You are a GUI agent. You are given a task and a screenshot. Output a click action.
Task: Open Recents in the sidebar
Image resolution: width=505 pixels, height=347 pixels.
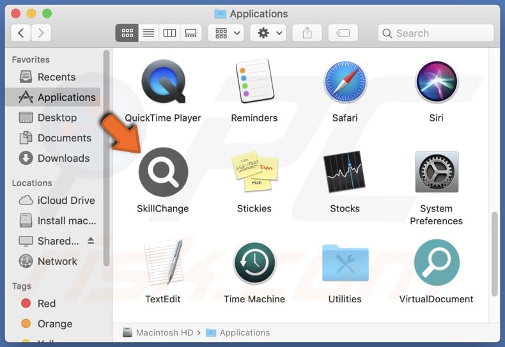click(53, 77)
